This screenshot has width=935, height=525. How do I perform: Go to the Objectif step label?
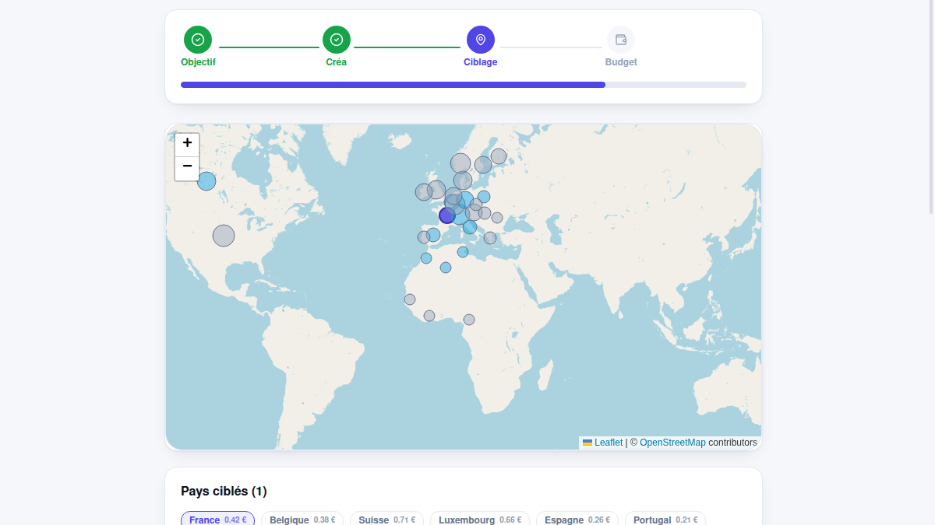198,62
